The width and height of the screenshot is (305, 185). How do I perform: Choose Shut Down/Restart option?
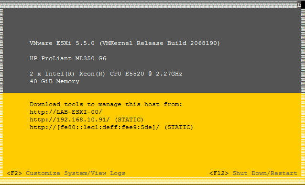[x=265, y=173]
